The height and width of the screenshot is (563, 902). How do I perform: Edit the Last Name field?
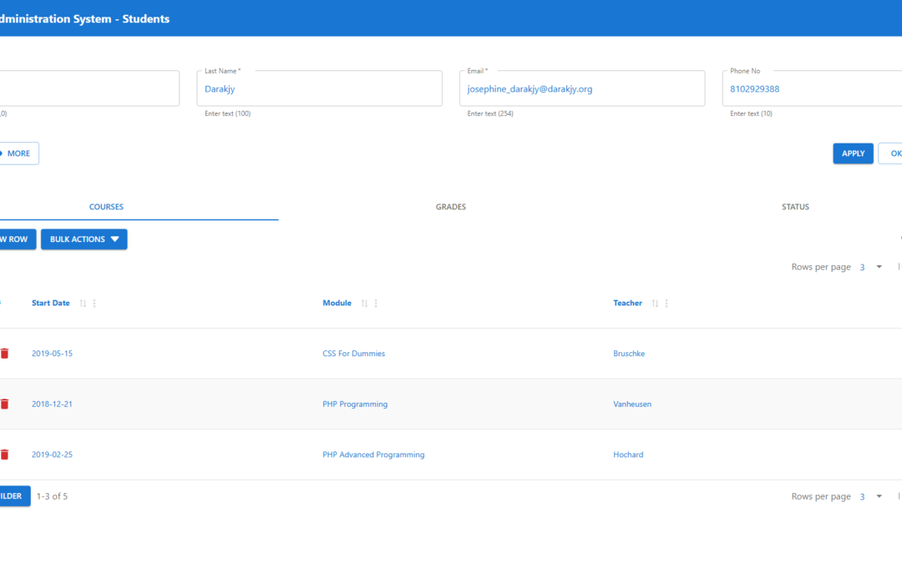[x=319, y=88]
